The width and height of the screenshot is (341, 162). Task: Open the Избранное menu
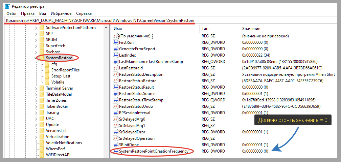(x=61, y=13)
